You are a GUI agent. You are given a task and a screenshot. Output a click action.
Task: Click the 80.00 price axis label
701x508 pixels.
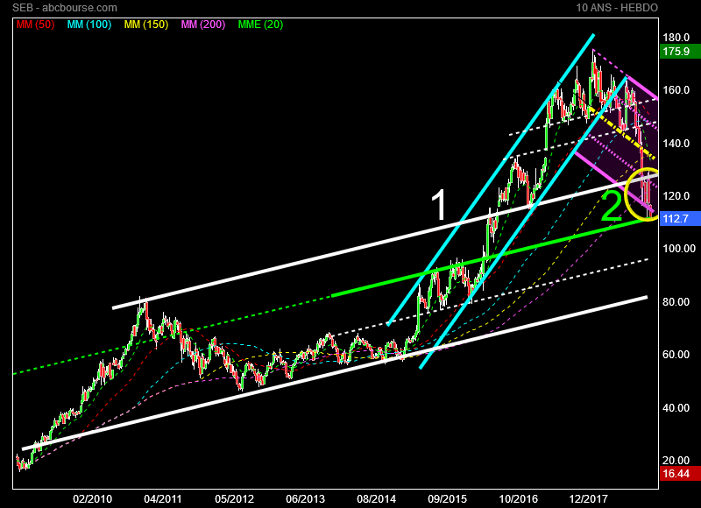click(x=676, y=302)
